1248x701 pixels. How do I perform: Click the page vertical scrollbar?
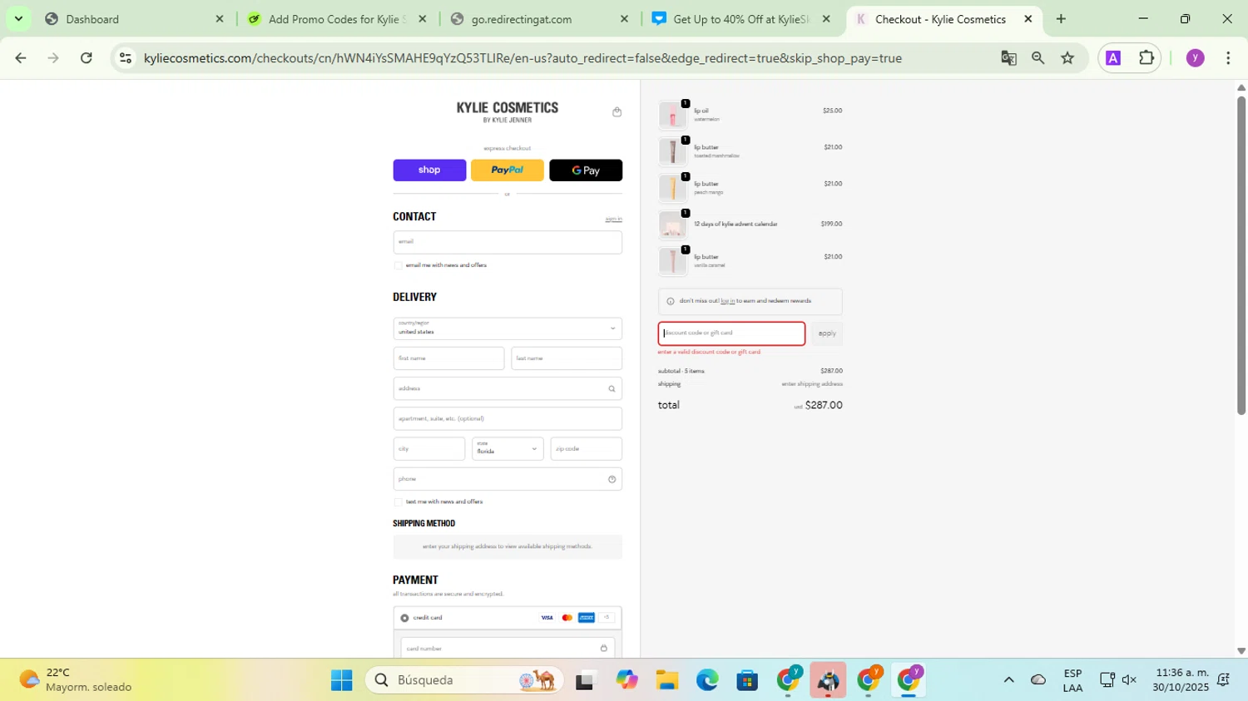click(x=1241, y=254)
